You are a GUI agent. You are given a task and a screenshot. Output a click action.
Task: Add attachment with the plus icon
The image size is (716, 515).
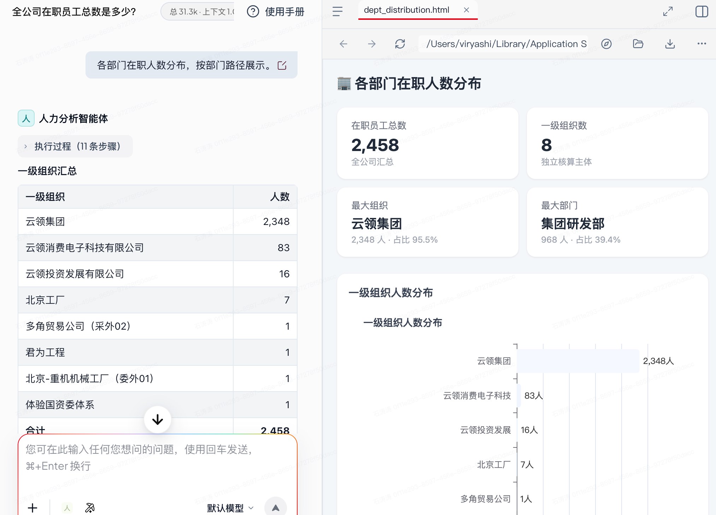tap(33, 508)
